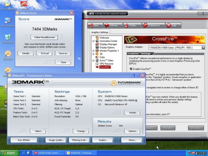Open the View toolbar menu
This screenshot has height=156, width=208.
pyautogui.click(x=95, y=25)
